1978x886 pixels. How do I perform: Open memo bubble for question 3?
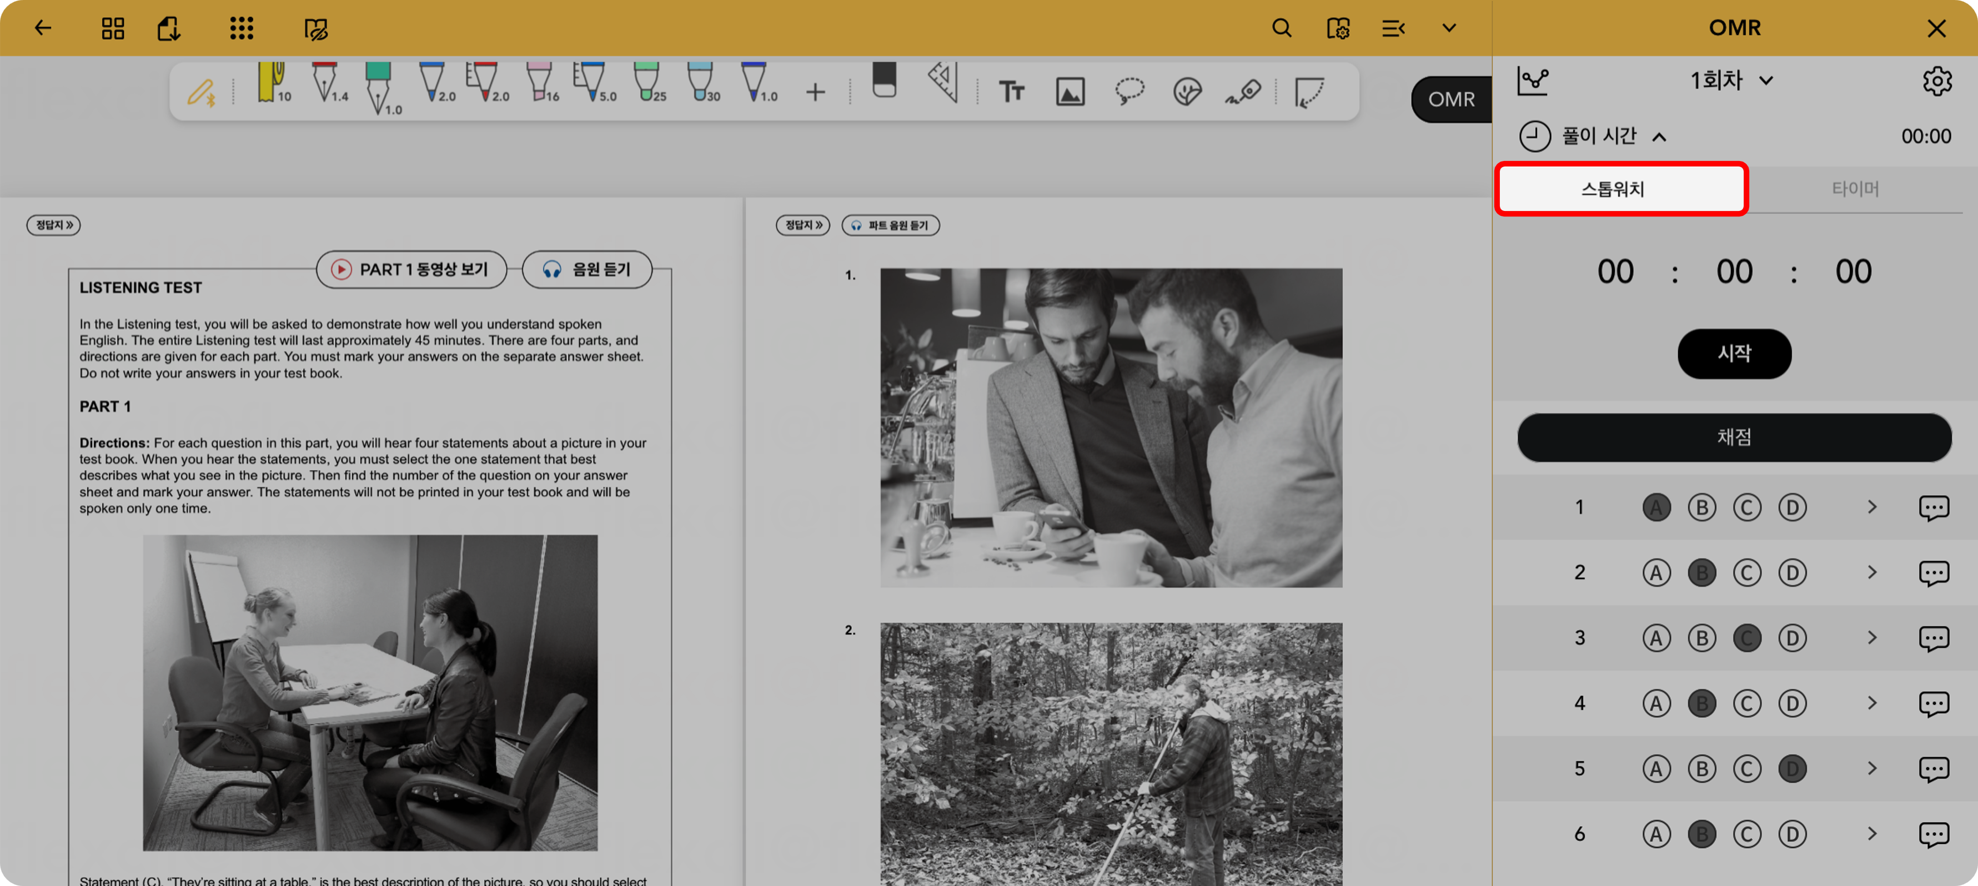coord(1934,639)
